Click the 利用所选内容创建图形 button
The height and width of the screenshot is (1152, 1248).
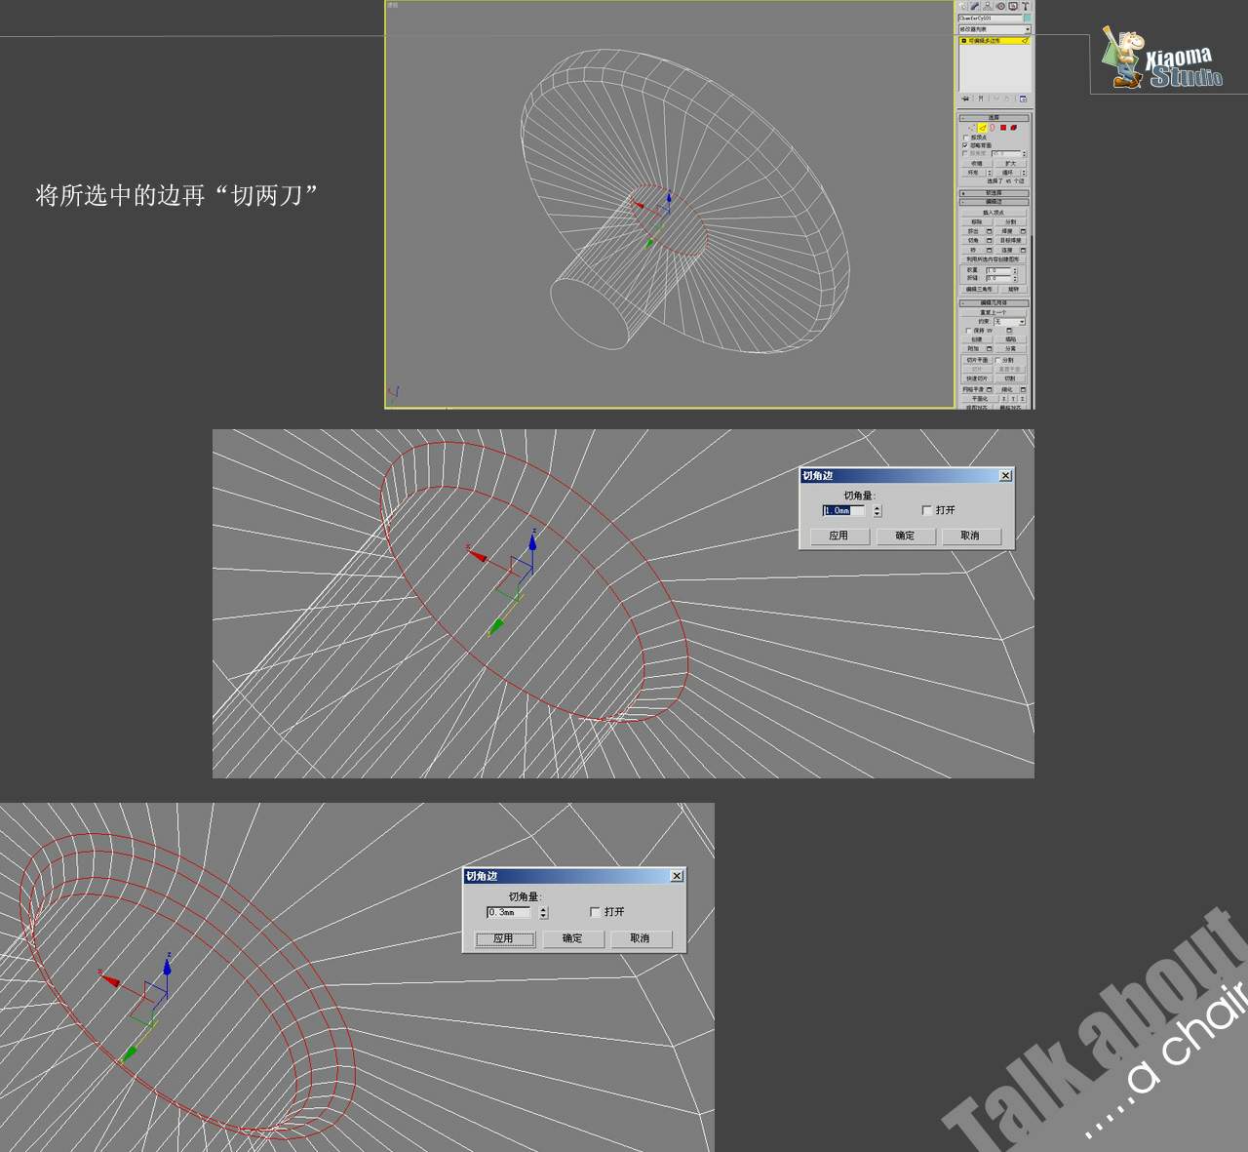coord(993,259)
